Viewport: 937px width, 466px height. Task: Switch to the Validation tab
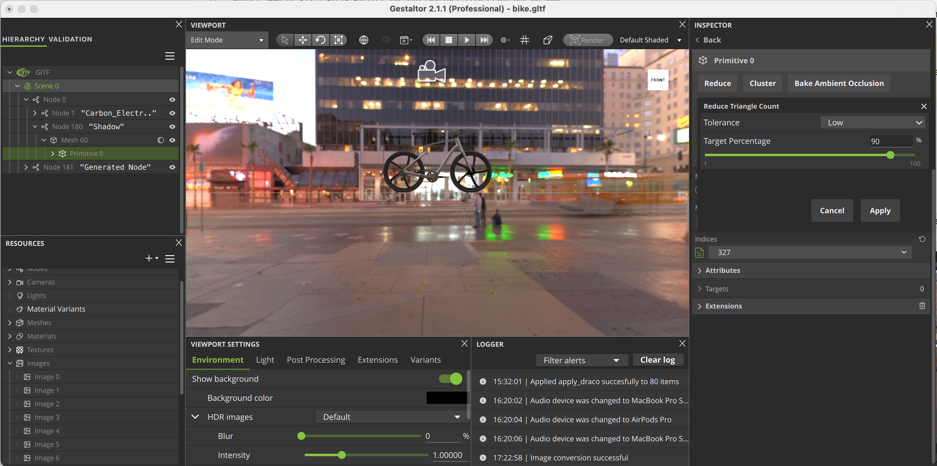[70, 39]
